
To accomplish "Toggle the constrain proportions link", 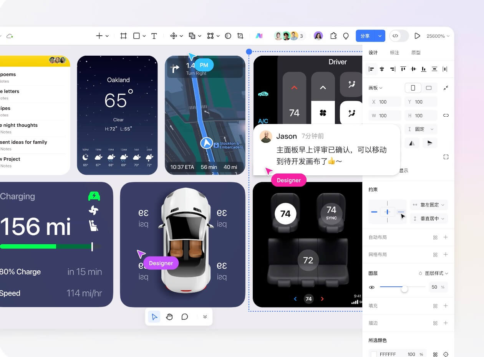I will coord(446,115).
